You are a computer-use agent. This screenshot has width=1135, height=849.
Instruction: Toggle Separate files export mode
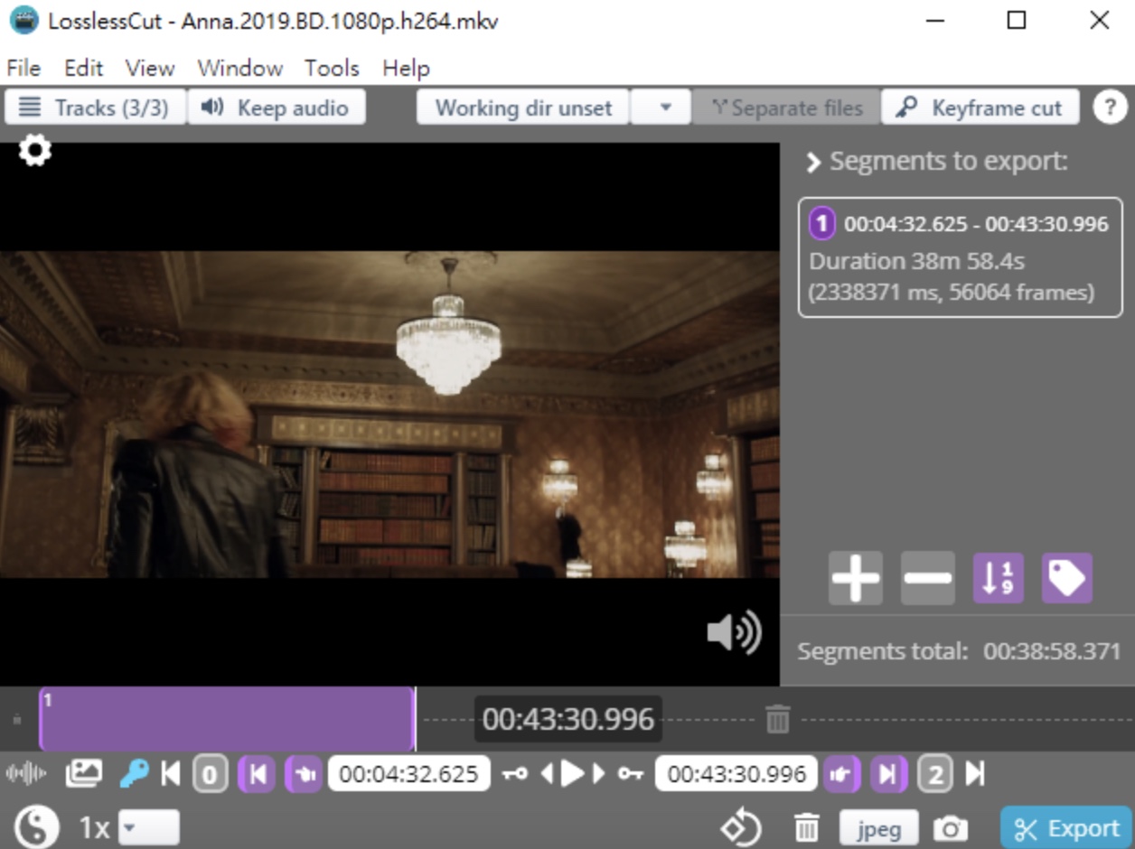(786, 107)
